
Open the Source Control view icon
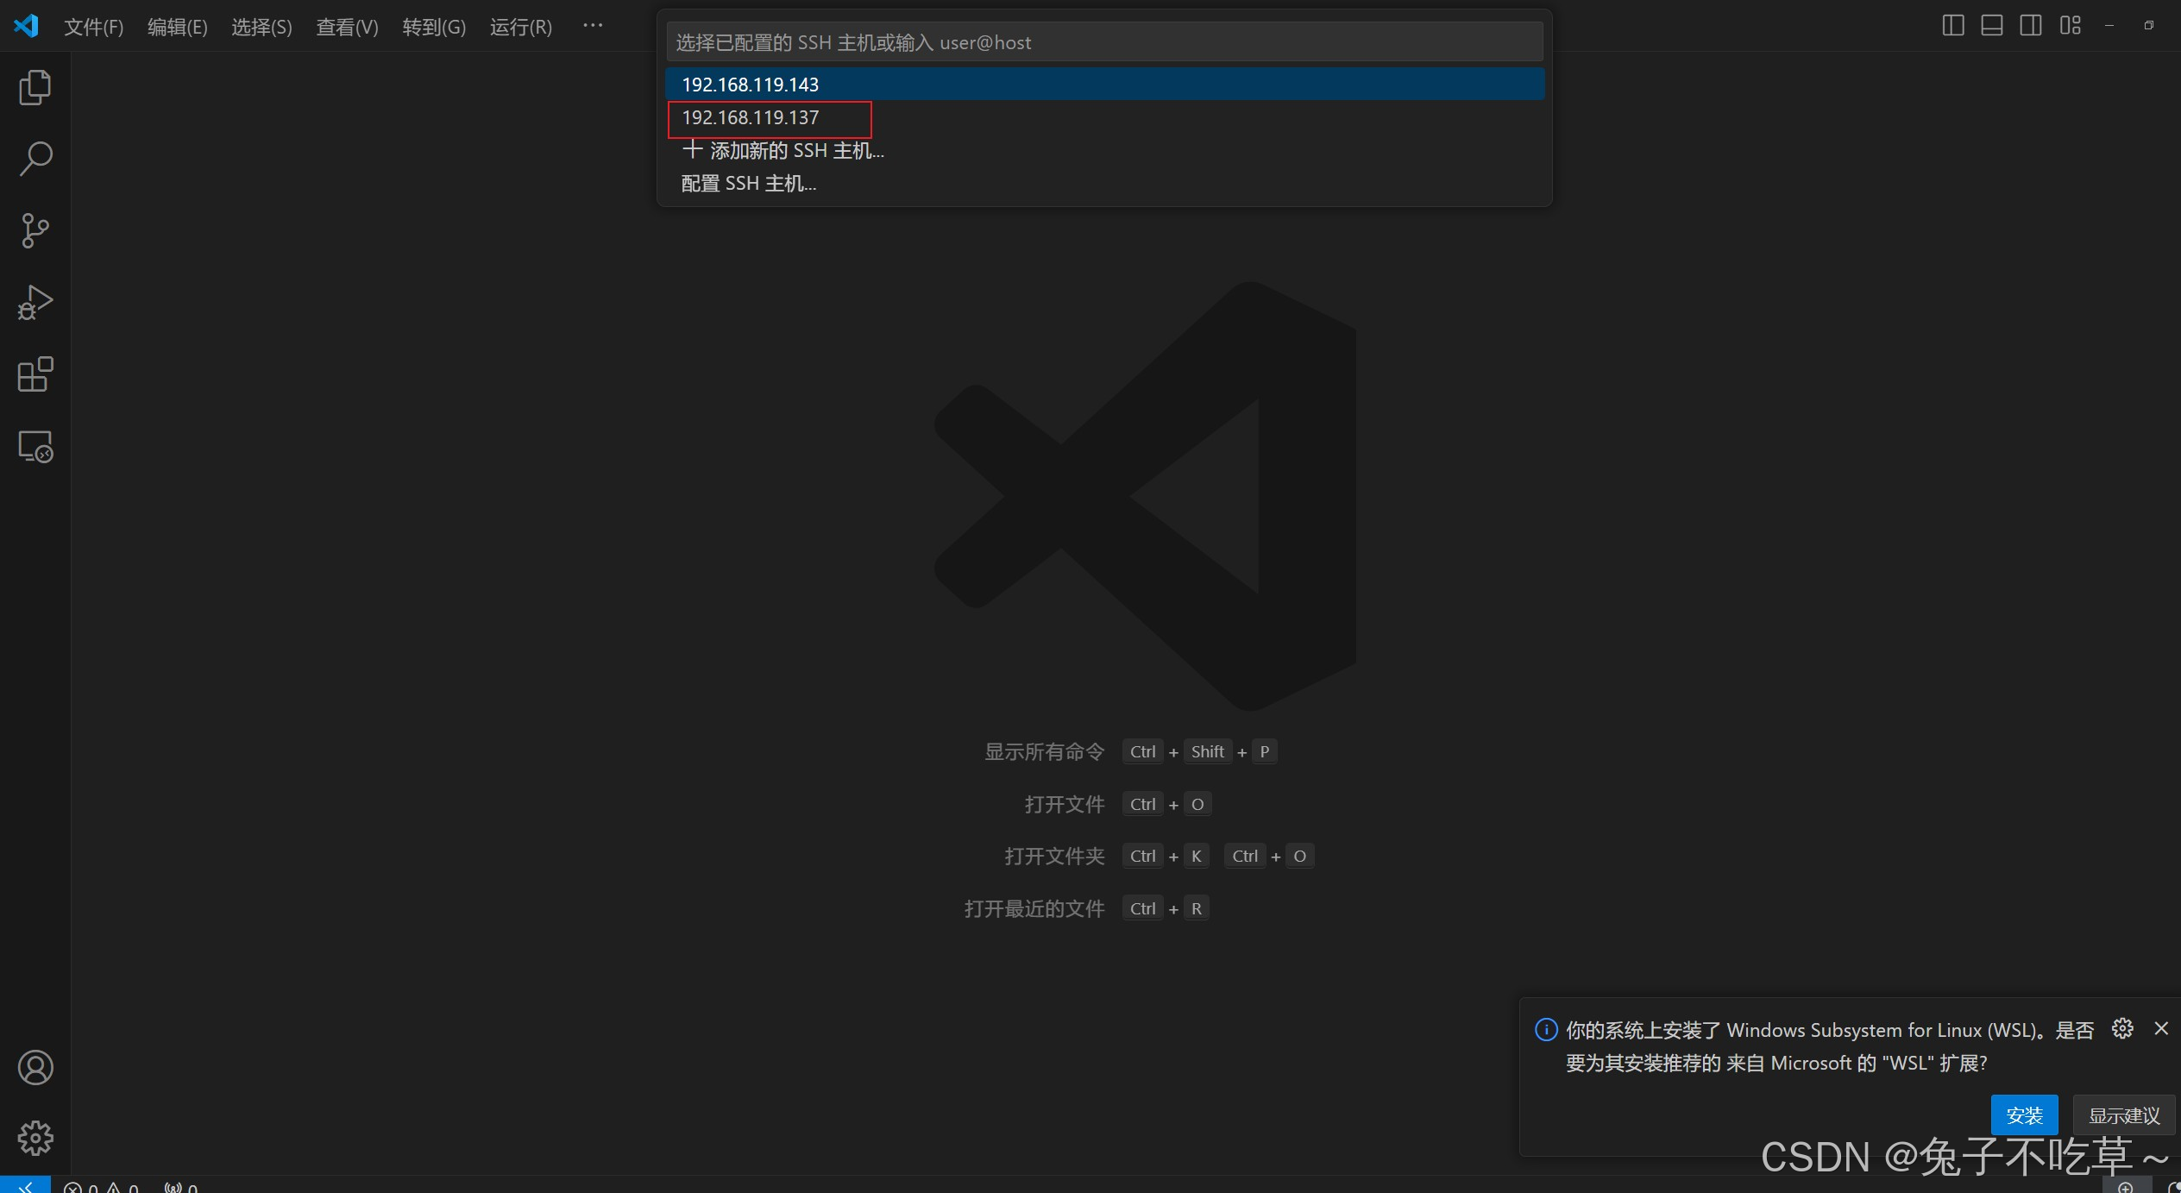(x=35, y=230)
